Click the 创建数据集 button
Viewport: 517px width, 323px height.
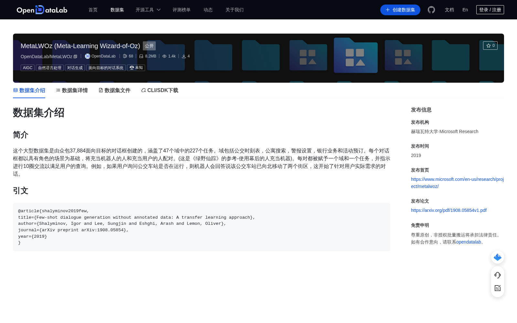point(400,10)
